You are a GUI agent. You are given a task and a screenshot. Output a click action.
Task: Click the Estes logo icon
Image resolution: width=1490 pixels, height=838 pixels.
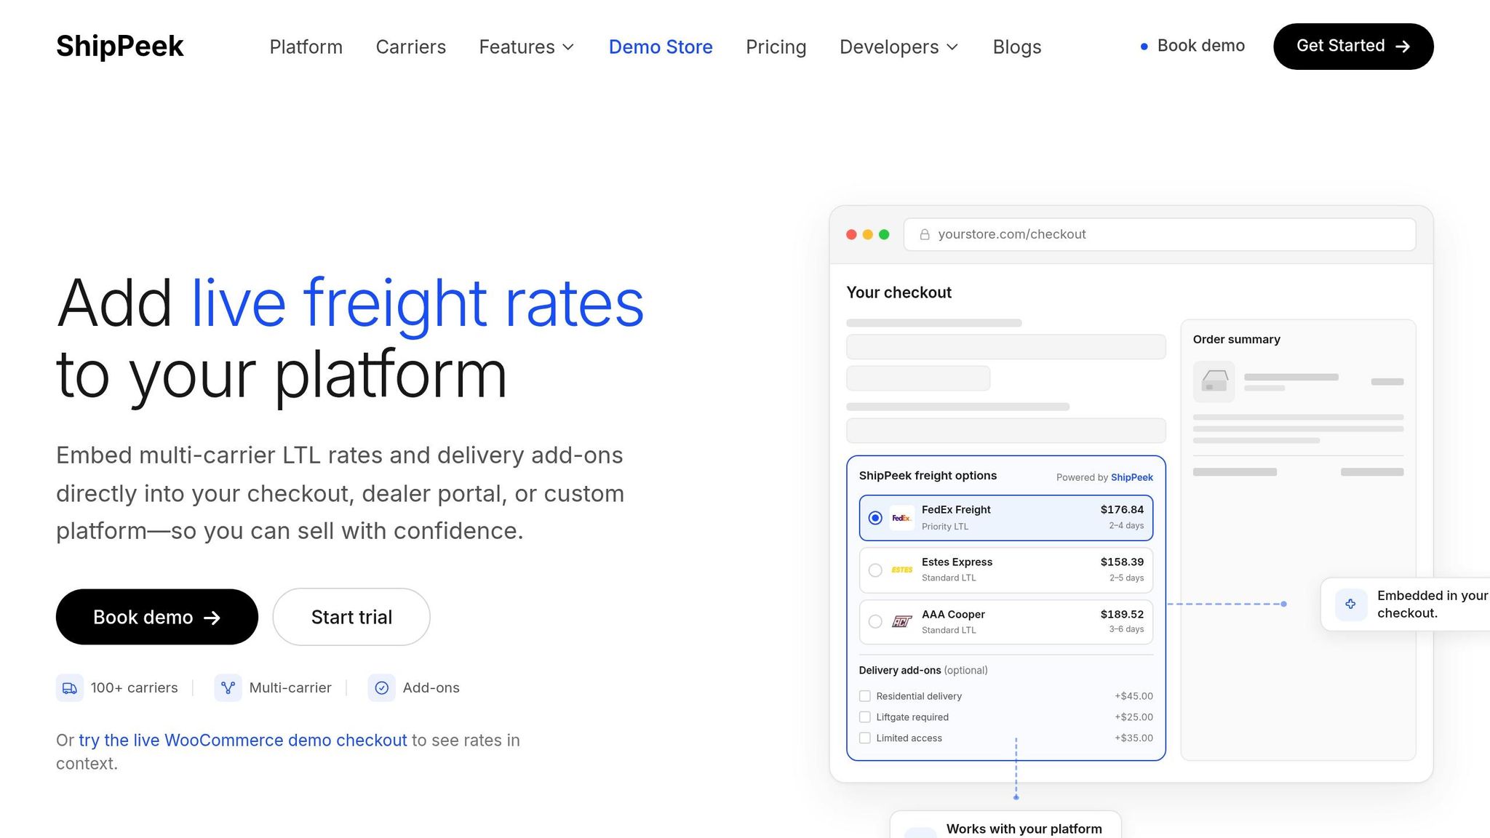[x=902, y=570]
